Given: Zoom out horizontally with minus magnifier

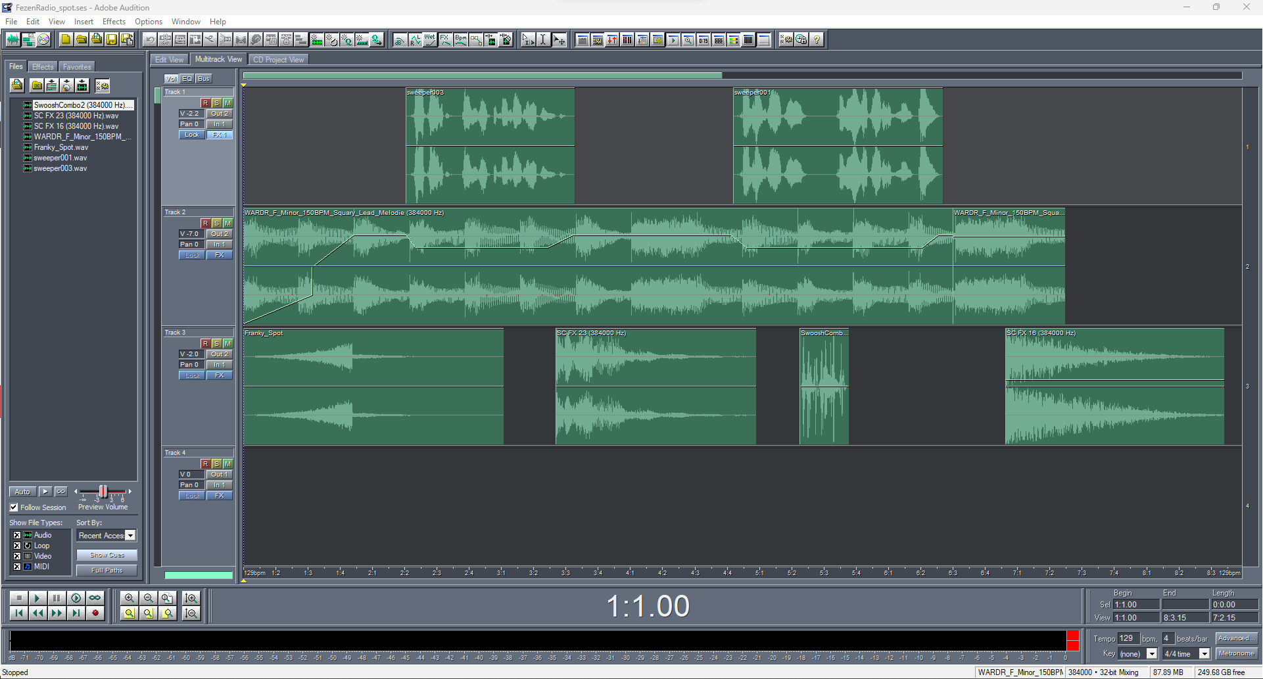Looking at the screenshot, I should coord(149,598).
